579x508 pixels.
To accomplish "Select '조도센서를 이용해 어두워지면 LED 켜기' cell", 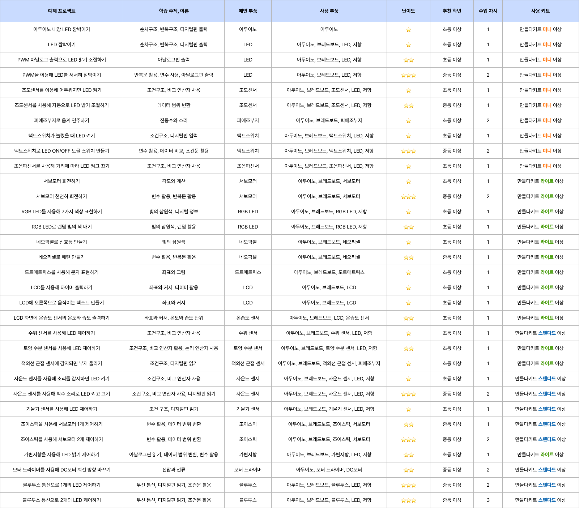I will 61,90.
